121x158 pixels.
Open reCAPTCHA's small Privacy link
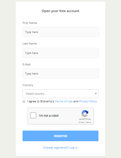tap(81, 122)
